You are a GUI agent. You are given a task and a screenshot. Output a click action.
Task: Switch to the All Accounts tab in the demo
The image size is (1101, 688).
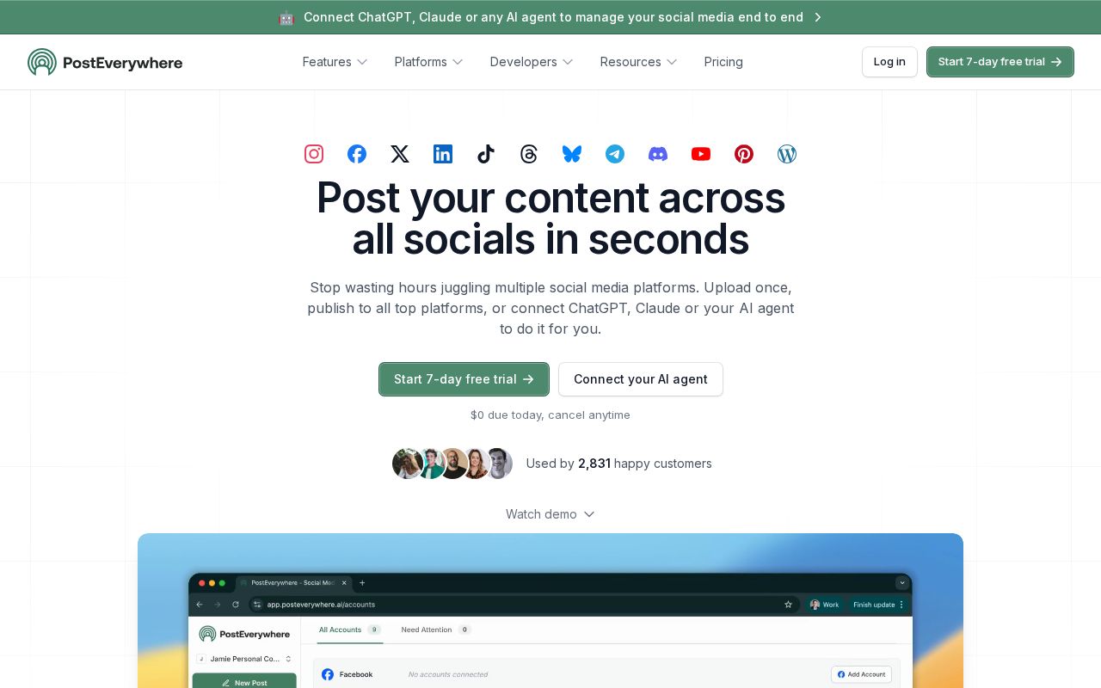coord(350,630)
